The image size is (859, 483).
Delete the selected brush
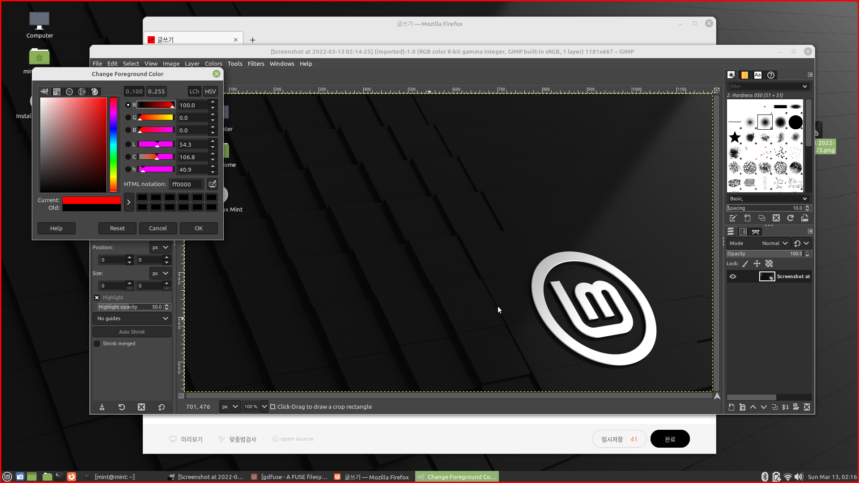point(776,218)
